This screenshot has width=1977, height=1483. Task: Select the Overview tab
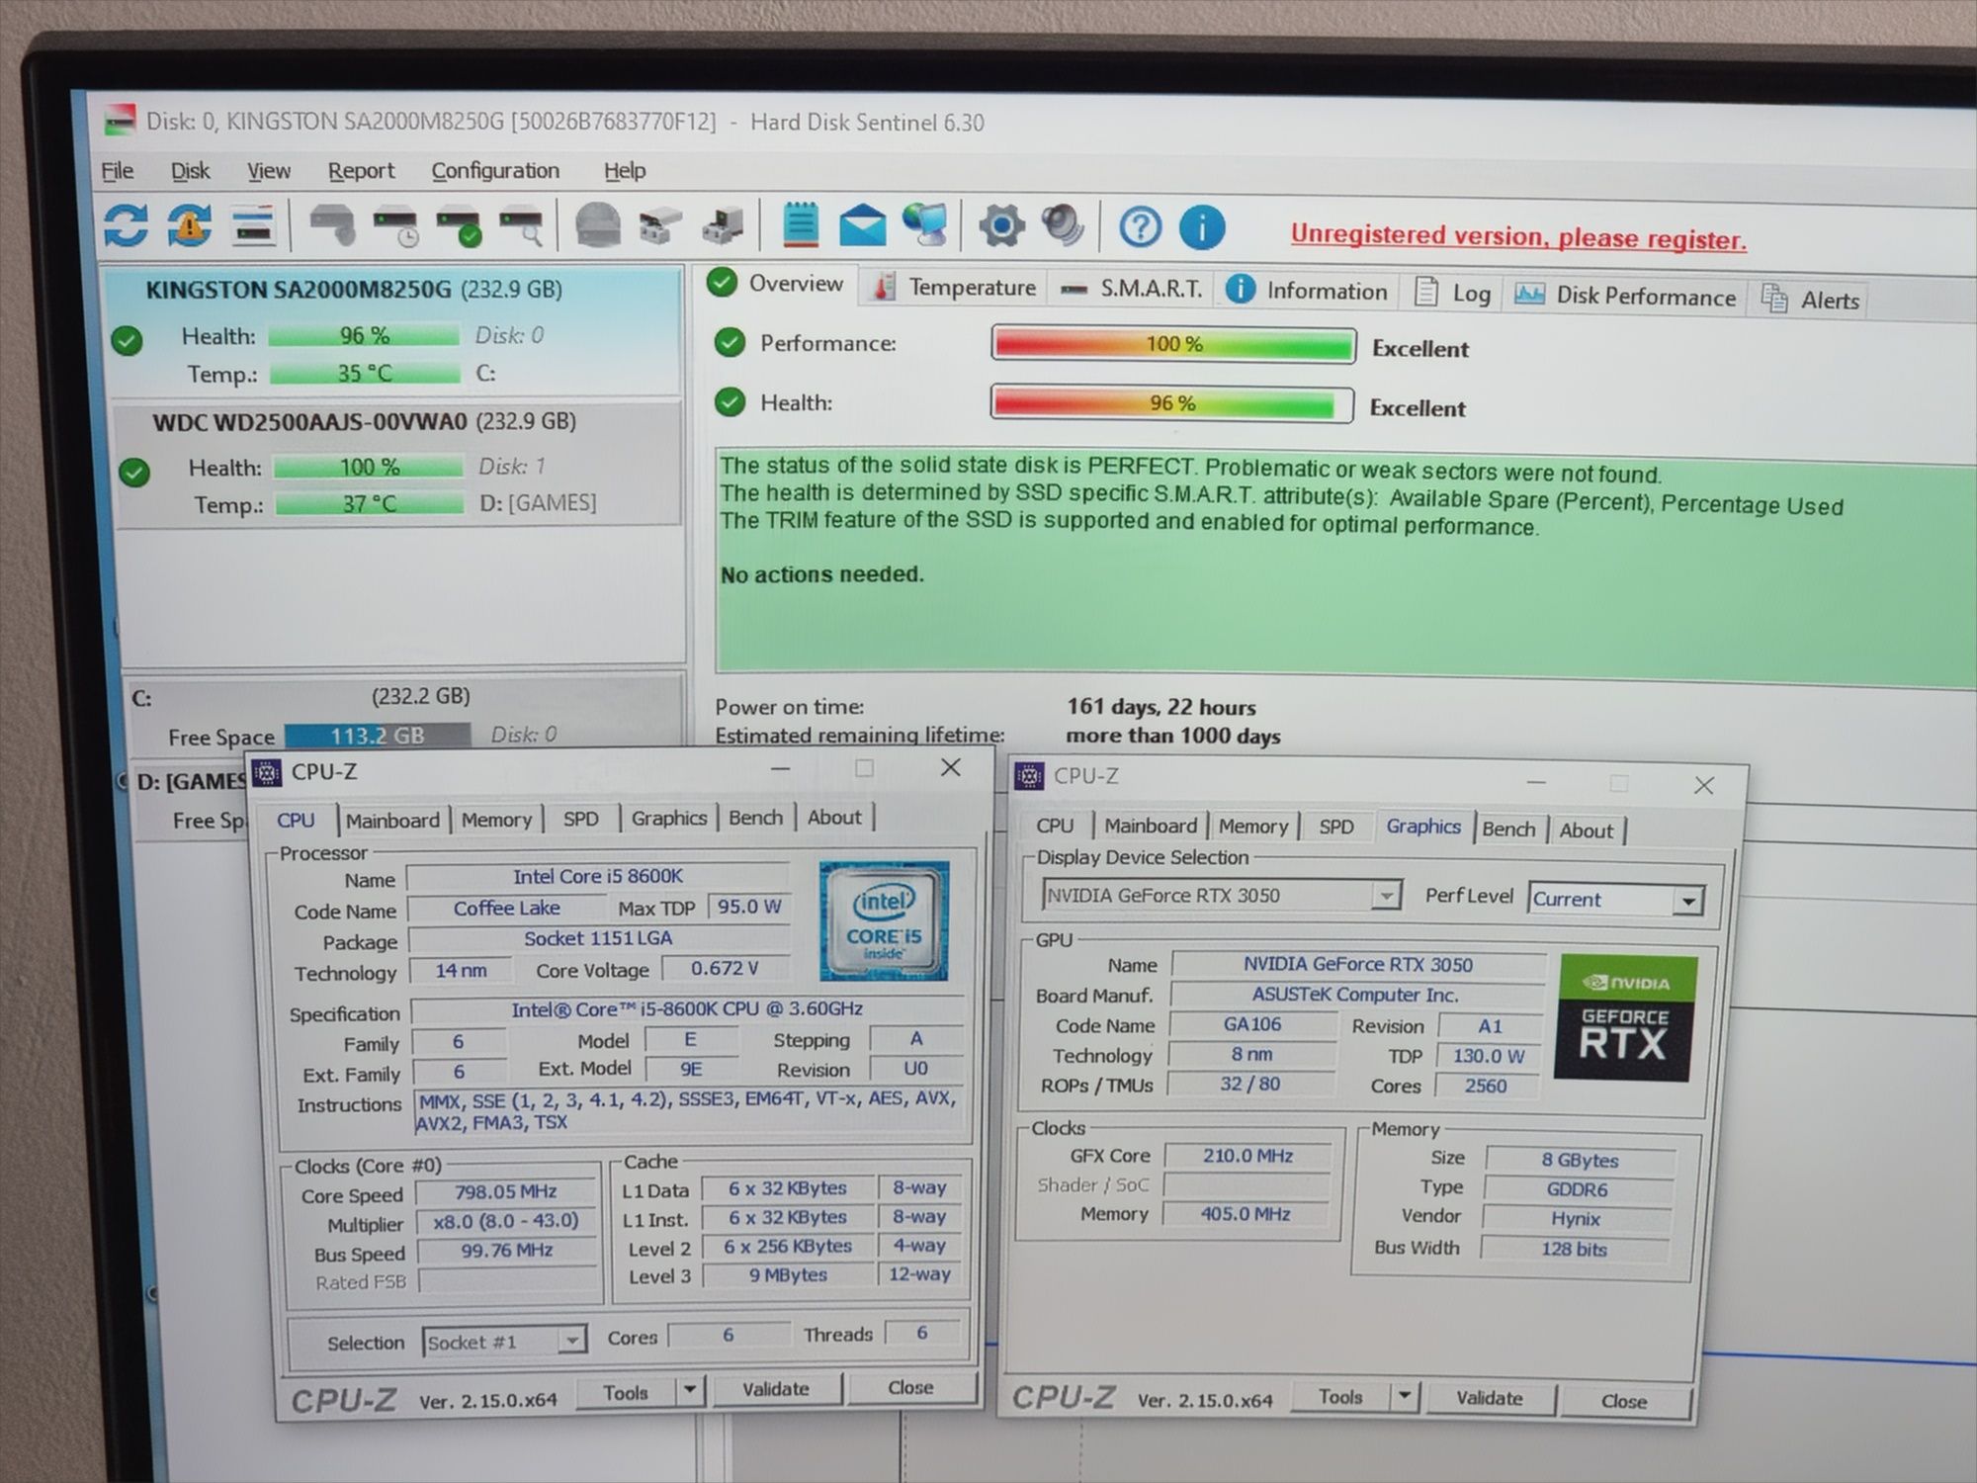(x=777, y=284)
